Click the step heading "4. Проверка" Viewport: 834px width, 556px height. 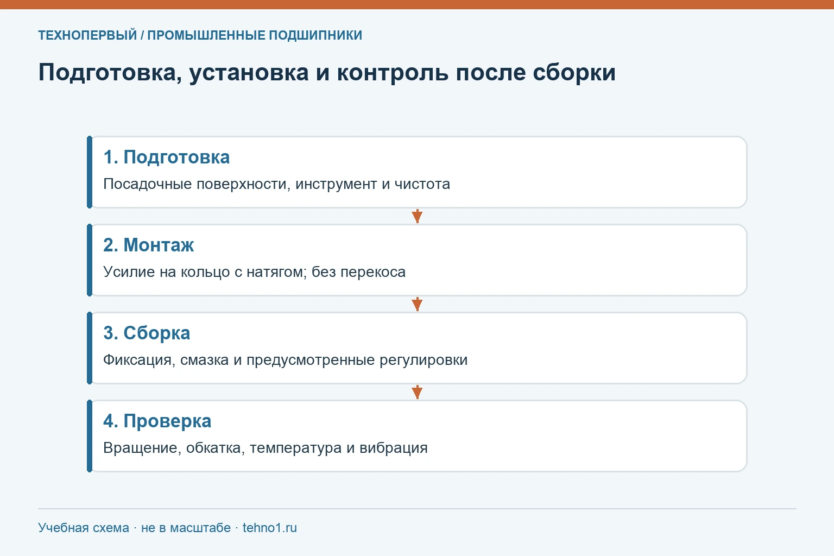click(x=157, y=421)
